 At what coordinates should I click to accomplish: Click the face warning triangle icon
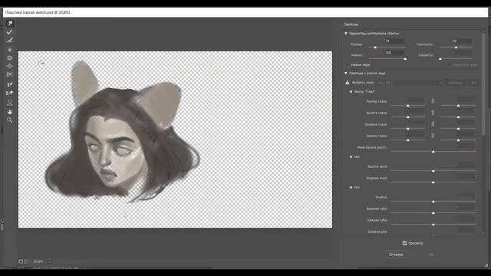pos(348,83)
